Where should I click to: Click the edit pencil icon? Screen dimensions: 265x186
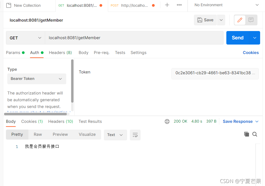(240, 20)
